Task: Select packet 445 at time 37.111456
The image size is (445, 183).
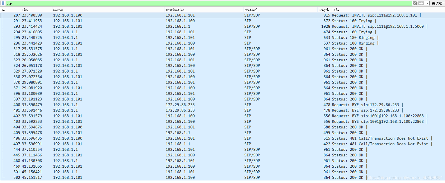Action: point(222,155)
